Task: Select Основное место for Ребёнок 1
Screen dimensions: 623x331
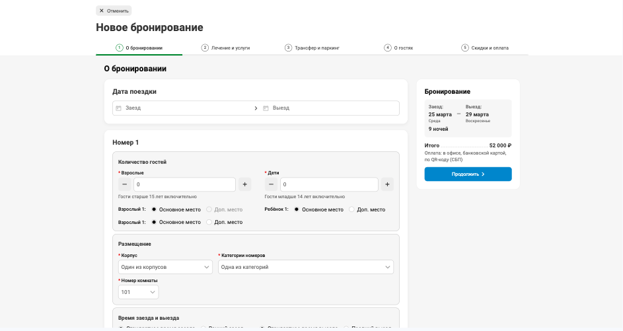Action: (x=297, y=209)
